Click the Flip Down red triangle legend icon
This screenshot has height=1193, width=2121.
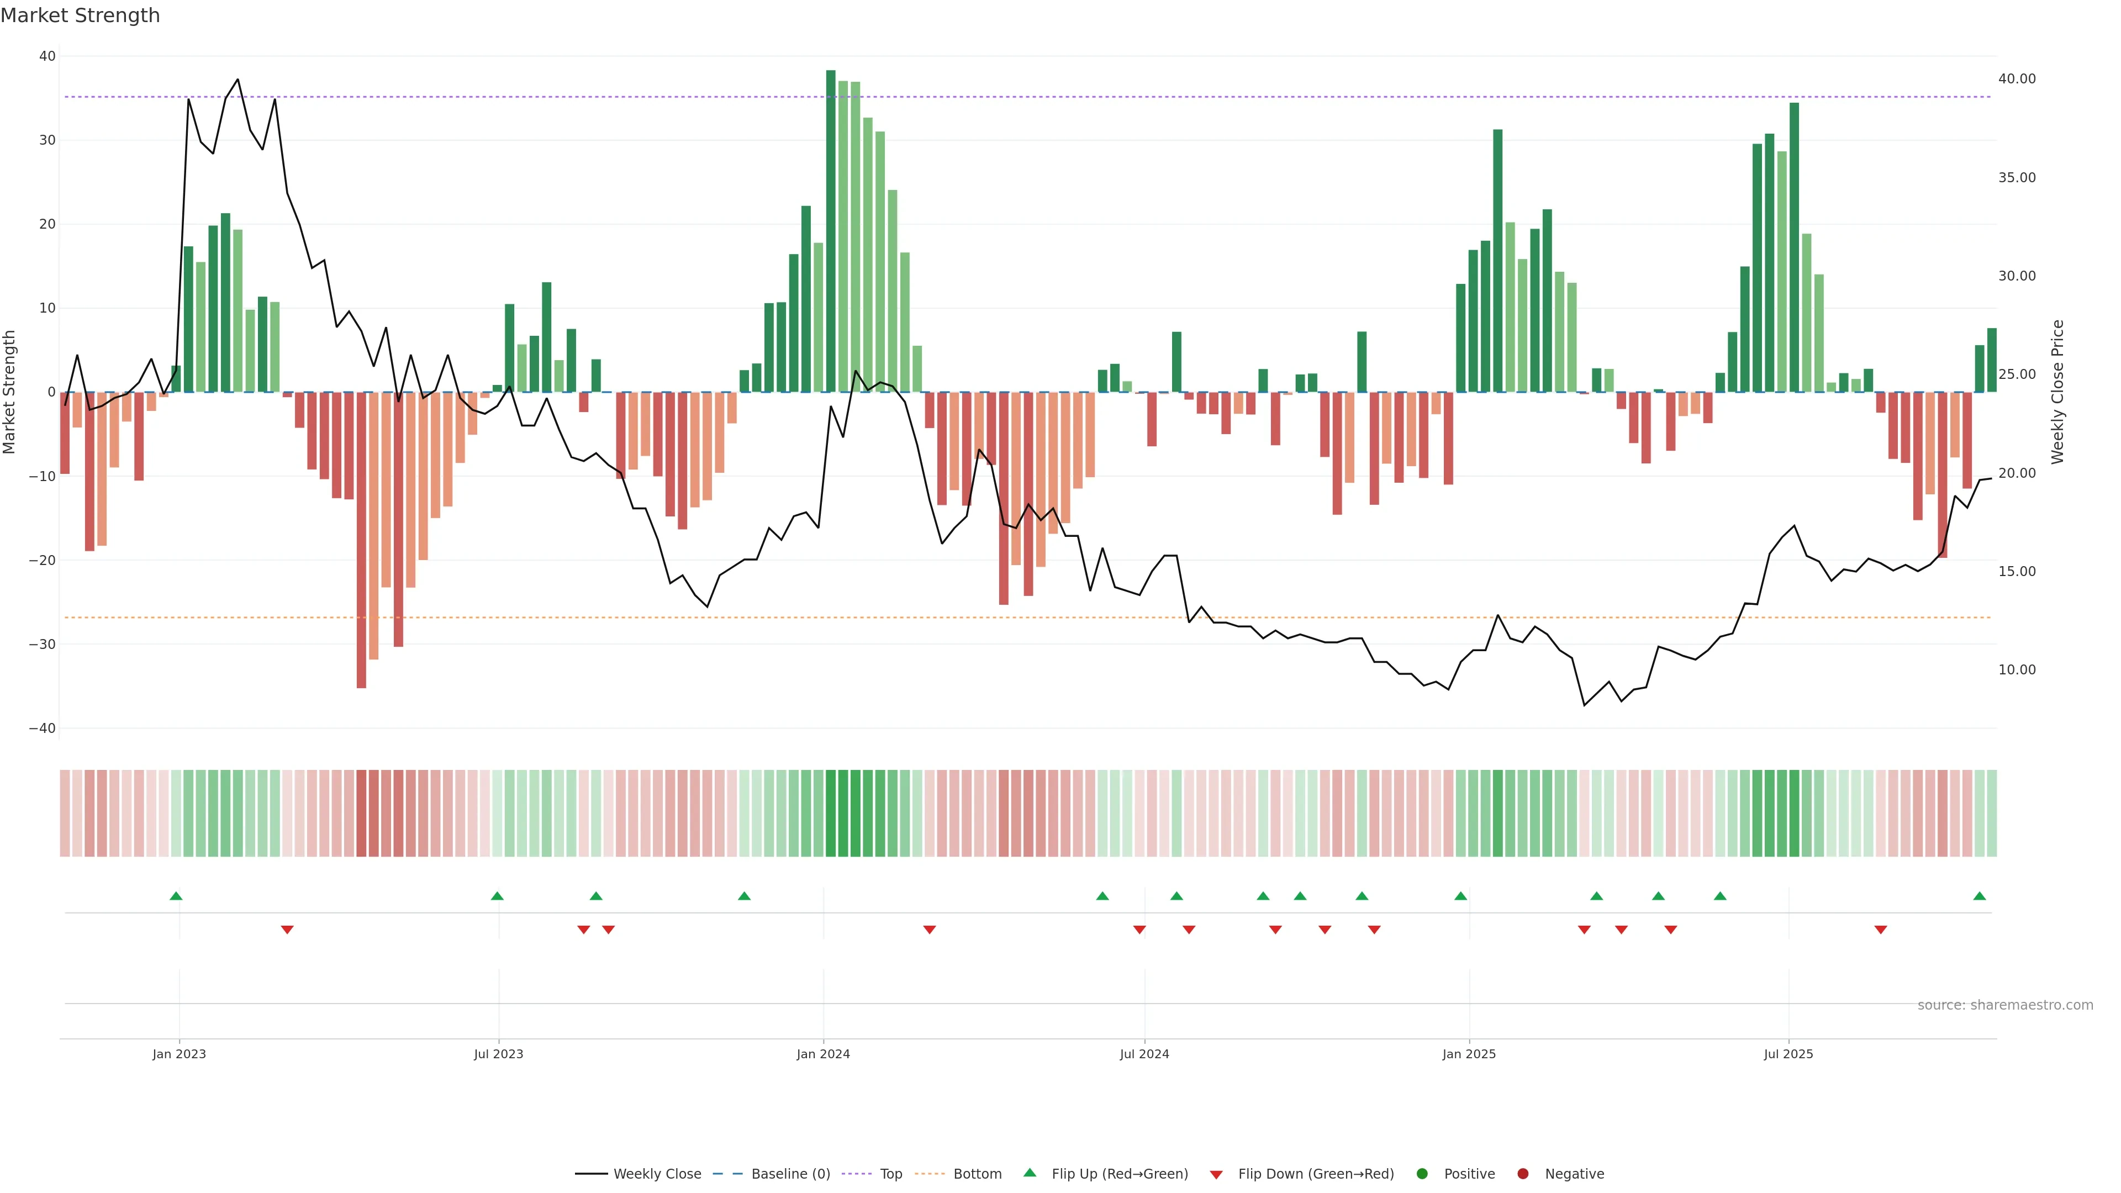coord(1216,1174)
